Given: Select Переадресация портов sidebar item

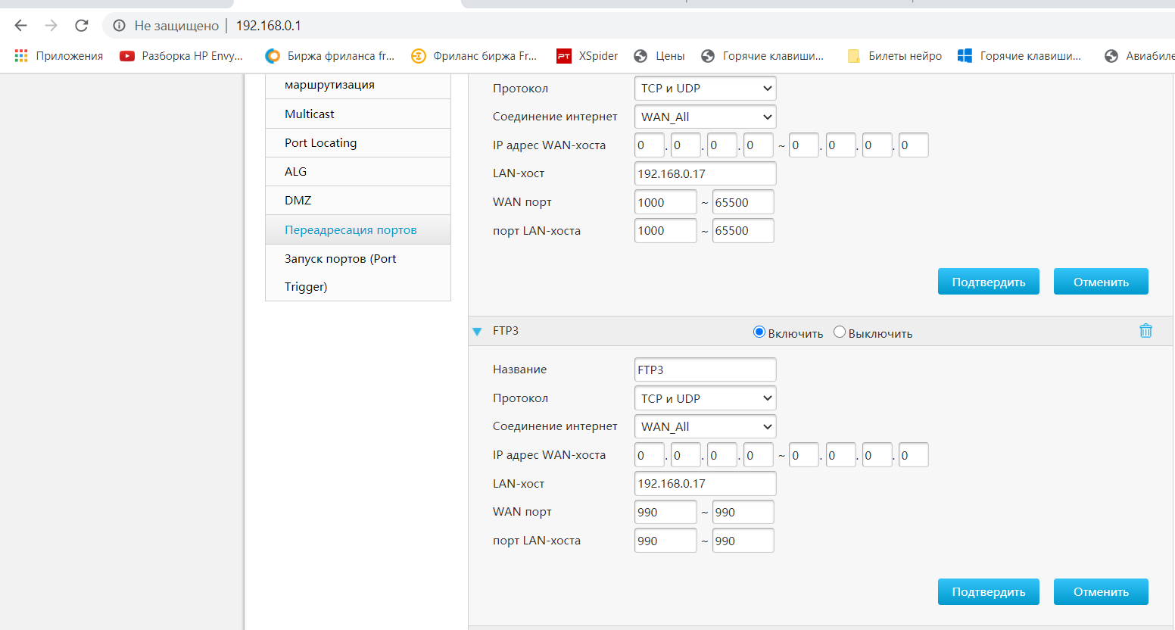Looking at the screenshot, I should pyautogui.click(x=358, y=229).
